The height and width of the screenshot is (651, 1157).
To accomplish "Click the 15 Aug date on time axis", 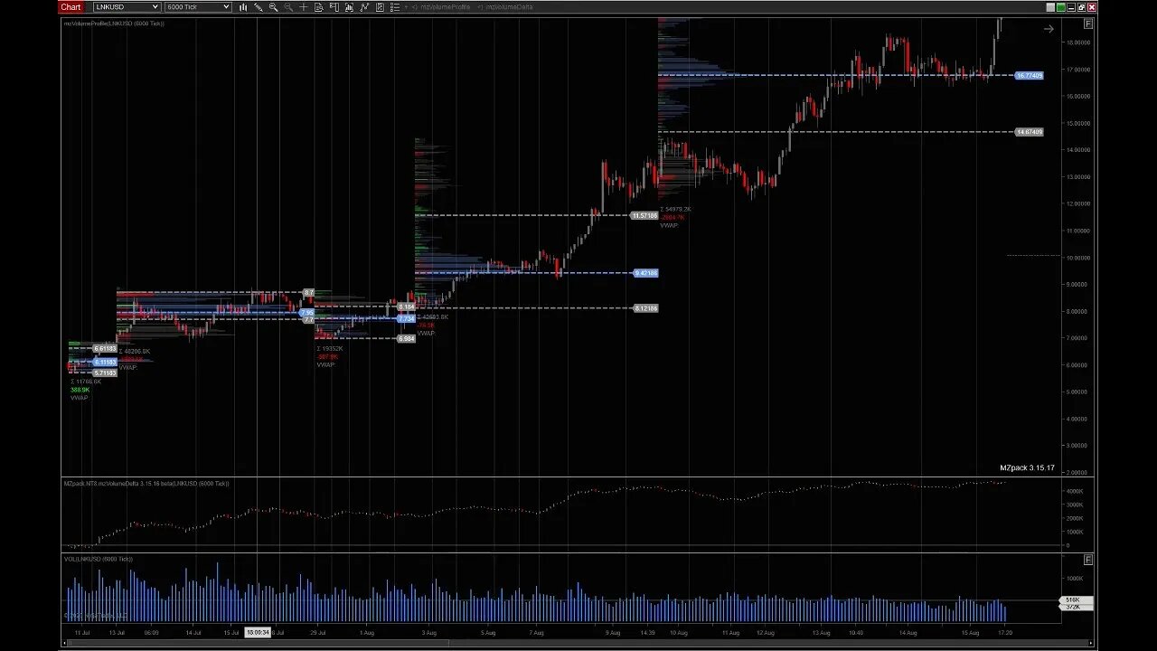I will pos(970,633).
